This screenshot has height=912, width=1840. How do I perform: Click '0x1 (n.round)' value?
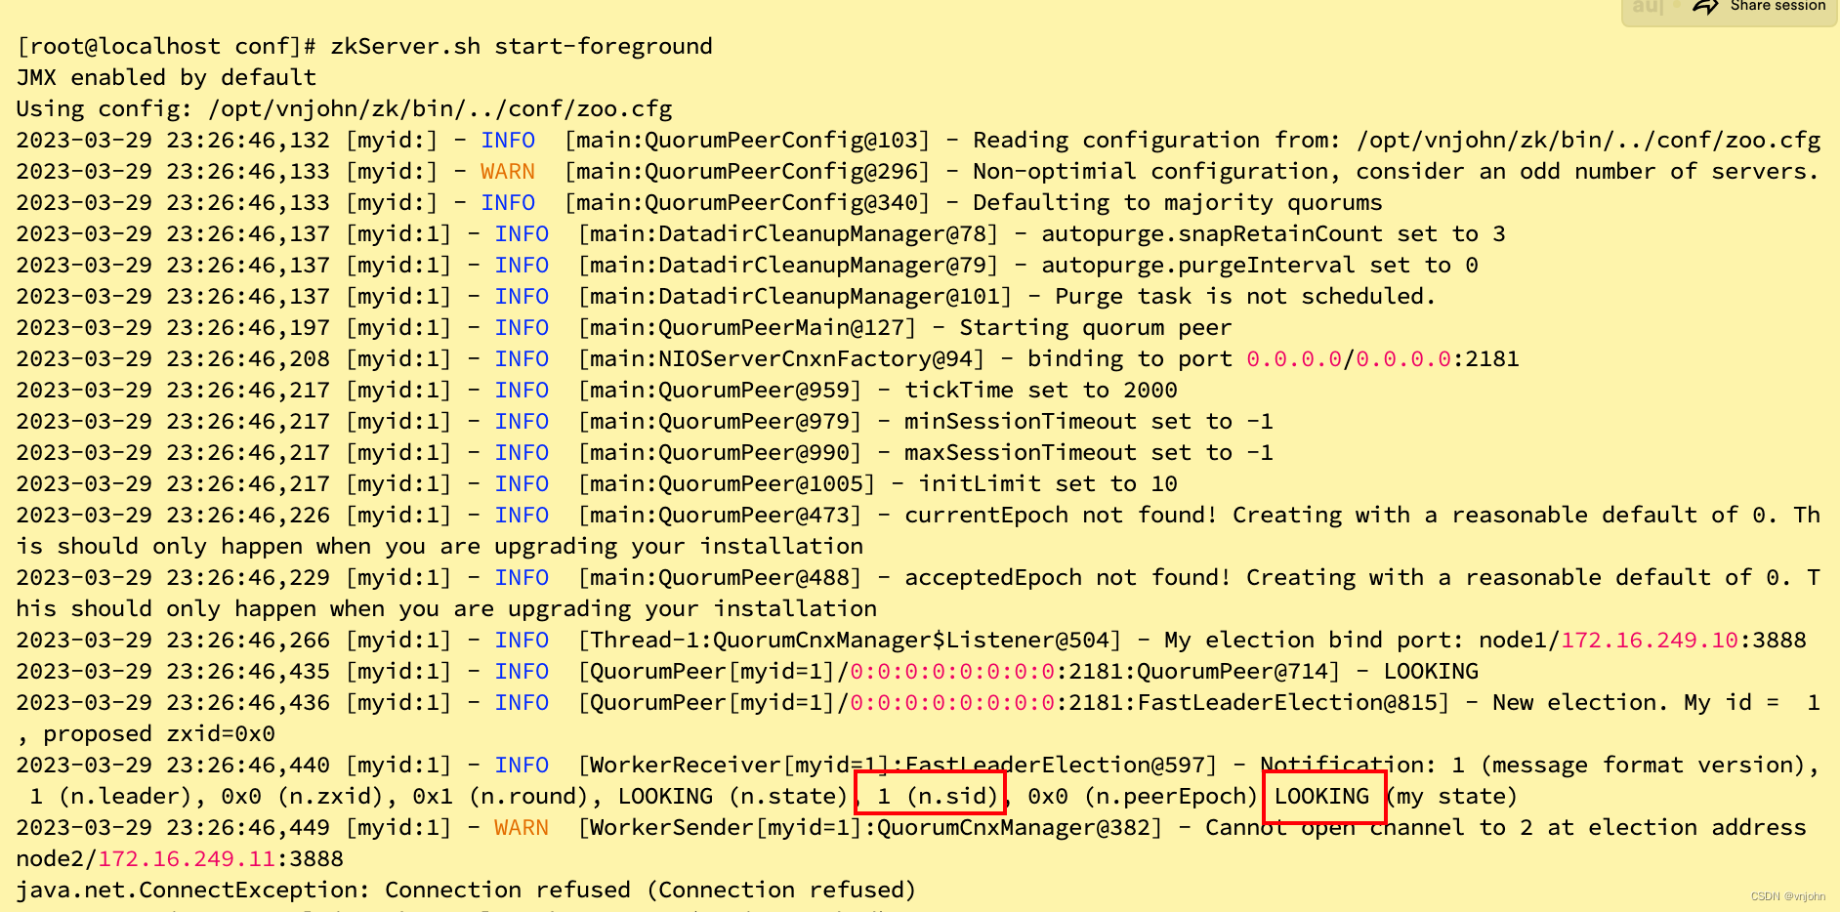[502, 796]
